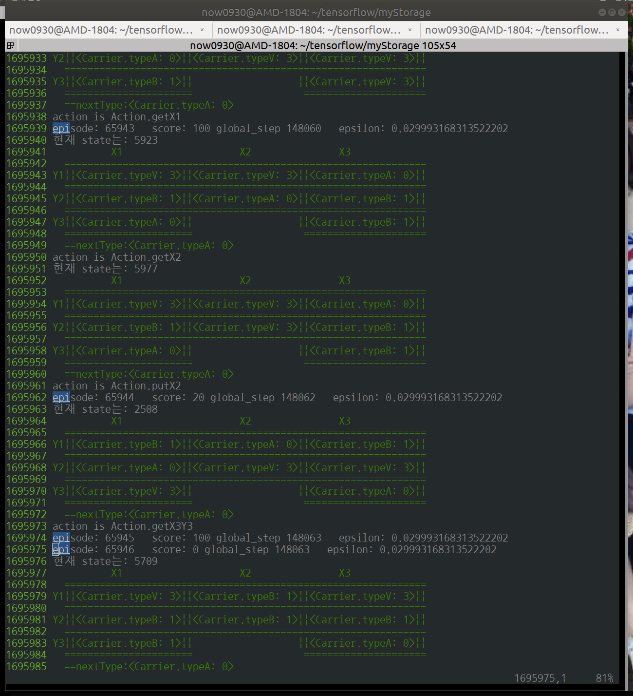Close the third terminal tab

[618, 30]
